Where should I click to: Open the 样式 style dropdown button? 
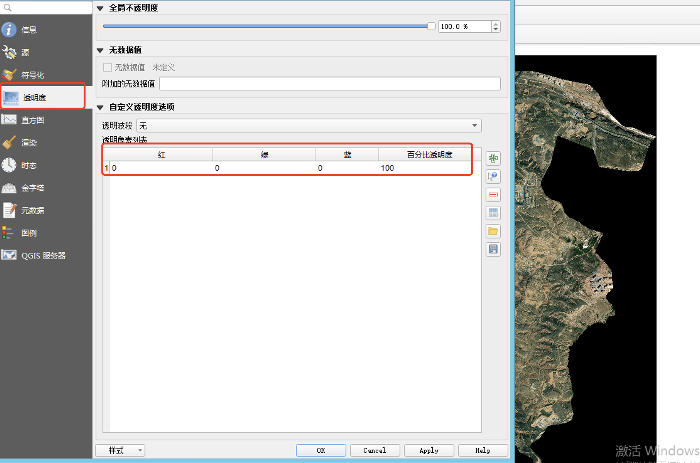[120, 450]
